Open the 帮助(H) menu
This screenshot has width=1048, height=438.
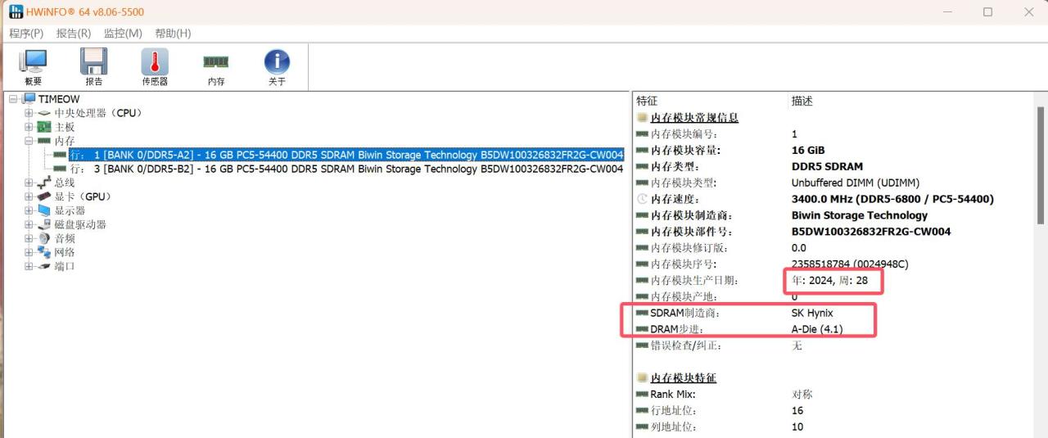pos(173,33)
